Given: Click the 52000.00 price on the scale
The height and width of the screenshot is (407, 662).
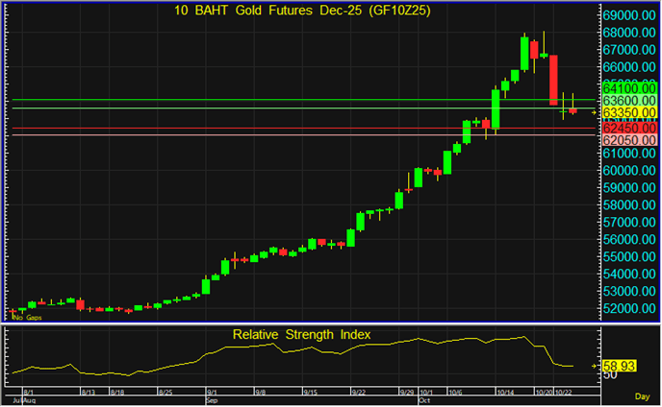Looking at the screenshot, I should pyautogui.click(x=629, y=308).
